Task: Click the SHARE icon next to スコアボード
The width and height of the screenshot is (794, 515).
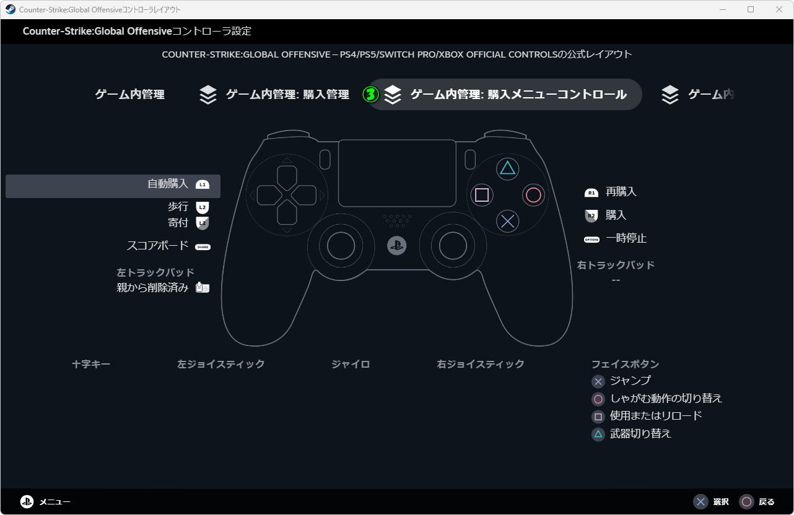Action: click(203, 246)
